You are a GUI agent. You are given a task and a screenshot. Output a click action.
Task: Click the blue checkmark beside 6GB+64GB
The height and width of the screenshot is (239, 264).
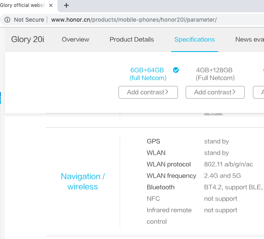(176, 70)
